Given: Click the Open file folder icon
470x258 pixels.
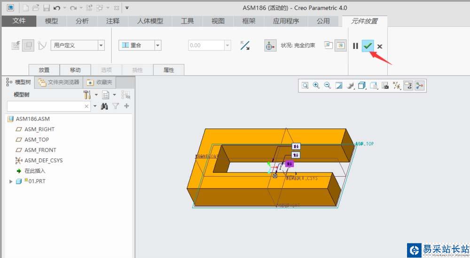Looking at the screenshot, I should [36, 8].
